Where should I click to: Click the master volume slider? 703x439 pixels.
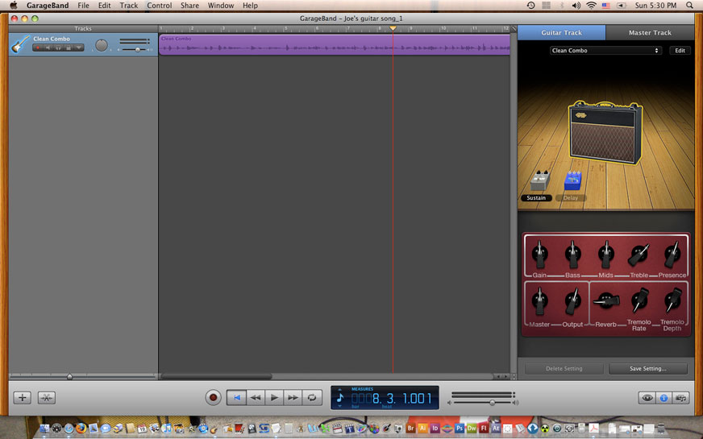[x=492, y=402]
